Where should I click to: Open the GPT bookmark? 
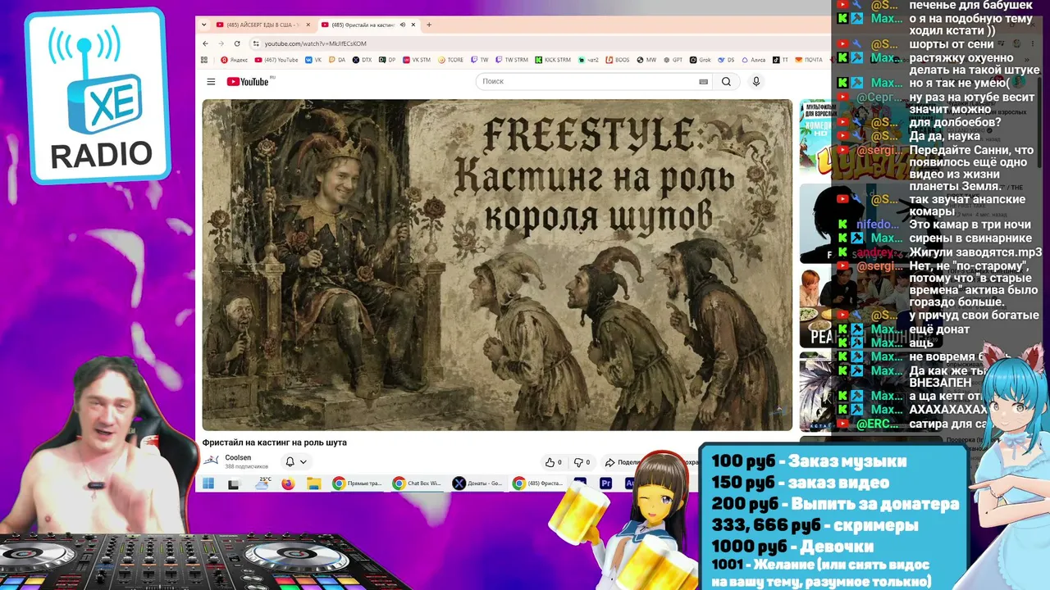[673, 60]
